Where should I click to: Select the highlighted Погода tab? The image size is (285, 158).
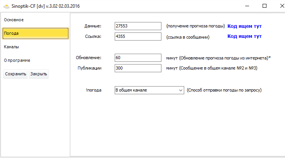point(35,33)
